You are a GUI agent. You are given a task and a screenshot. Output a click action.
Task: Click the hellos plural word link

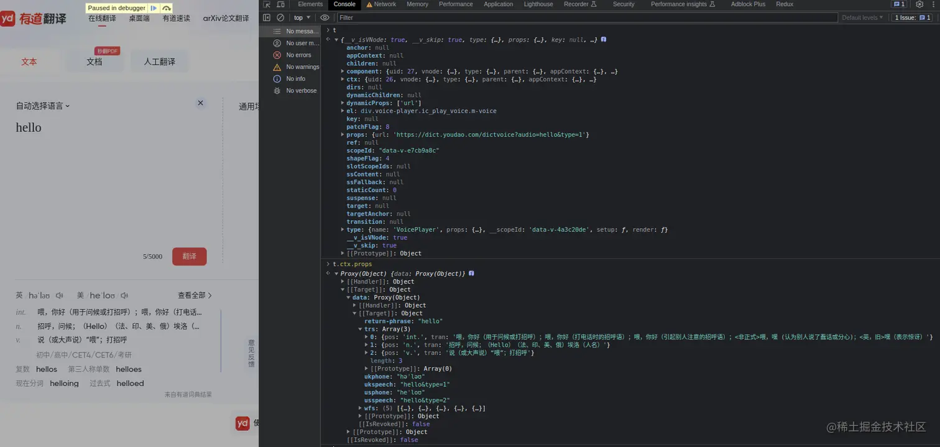pos(47,369)
